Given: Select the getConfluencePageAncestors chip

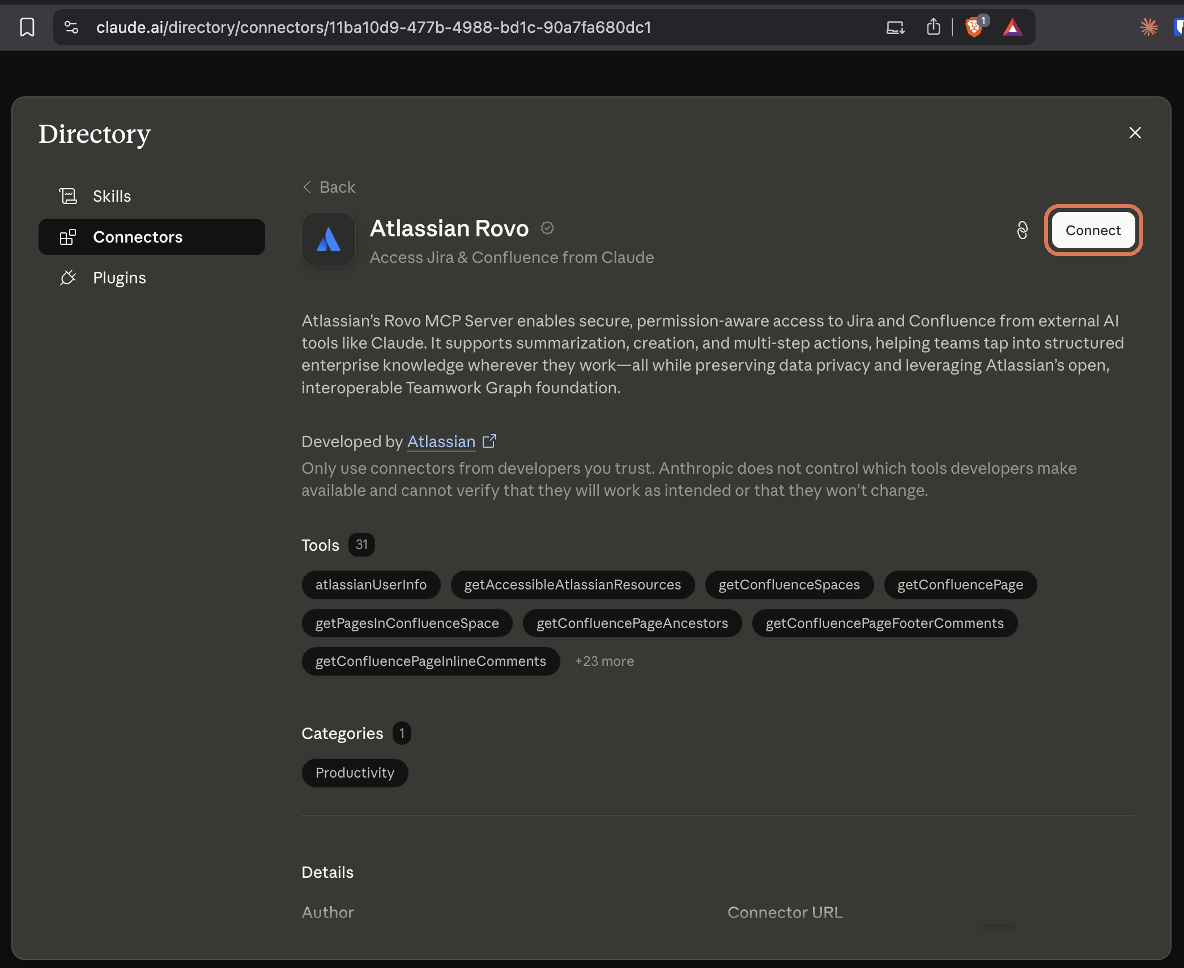Looking at the screenshot, I should click(x=632, y=623).
